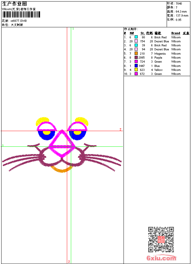Viewport: 191px width, 264px height.
Task: Click the Blue color swatch in row 8
Action: tap(136, 66)
